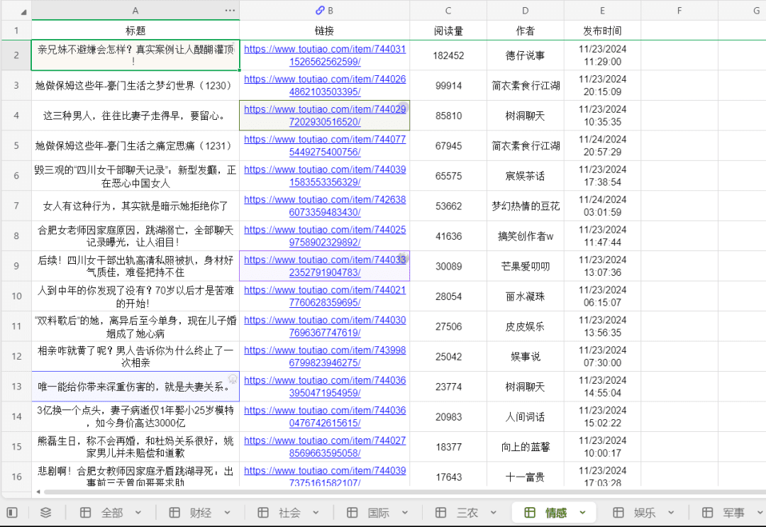The width and height of the screenshot is (766, 527).
Task: Open dropdown arrow on active 情感 tab
Action: 583,512
